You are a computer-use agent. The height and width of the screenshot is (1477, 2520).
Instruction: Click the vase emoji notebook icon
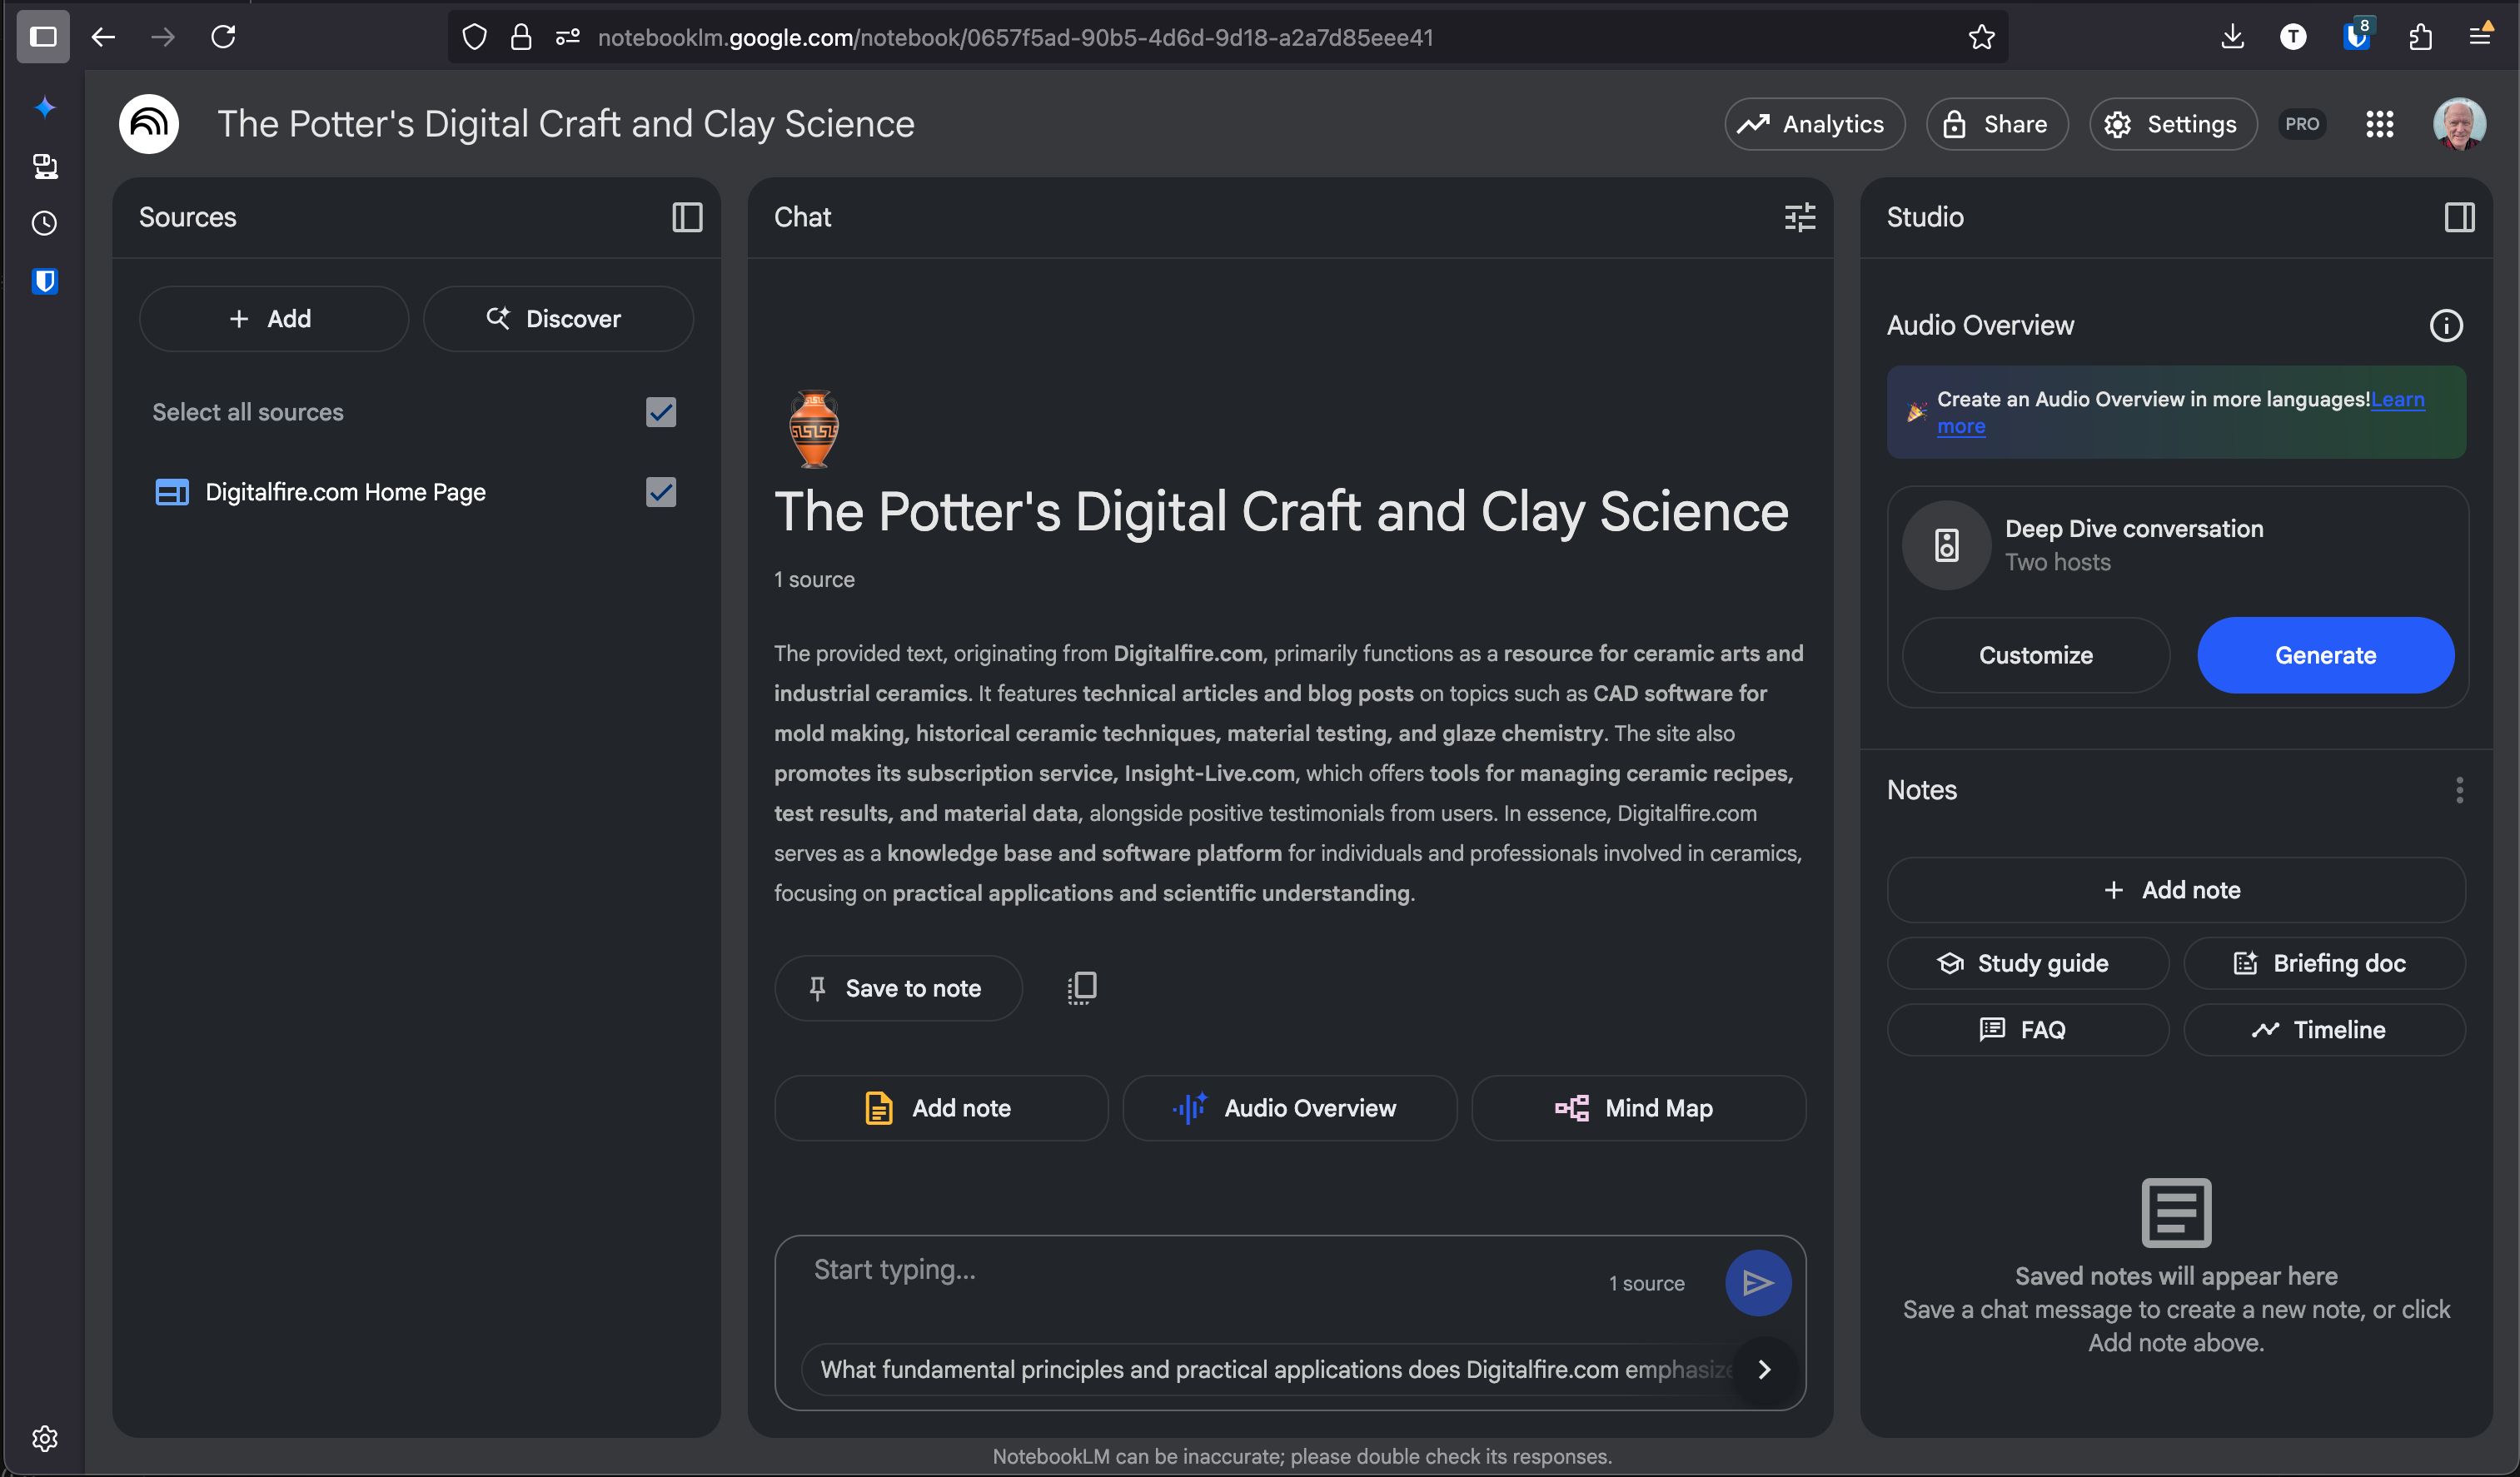814,429
